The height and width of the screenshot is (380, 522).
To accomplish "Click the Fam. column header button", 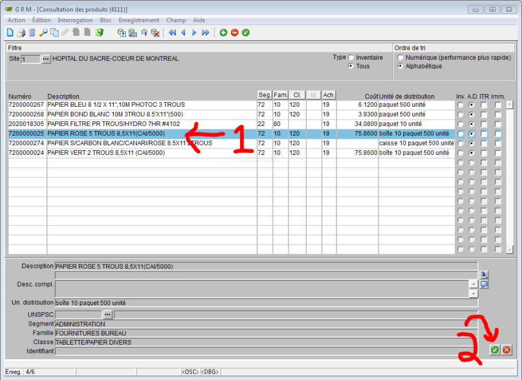I will click(280, 95).
